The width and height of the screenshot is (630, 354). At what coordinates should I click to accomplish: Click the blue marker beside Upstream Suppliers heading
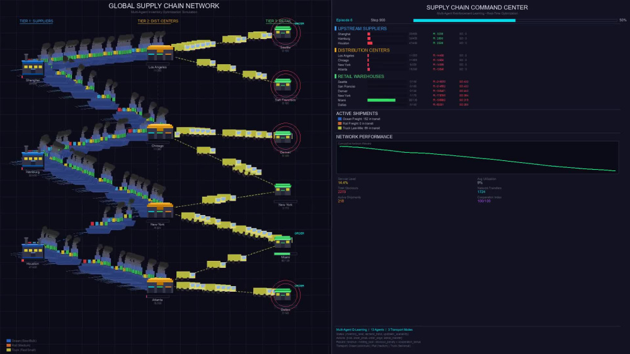coord(336,28)
